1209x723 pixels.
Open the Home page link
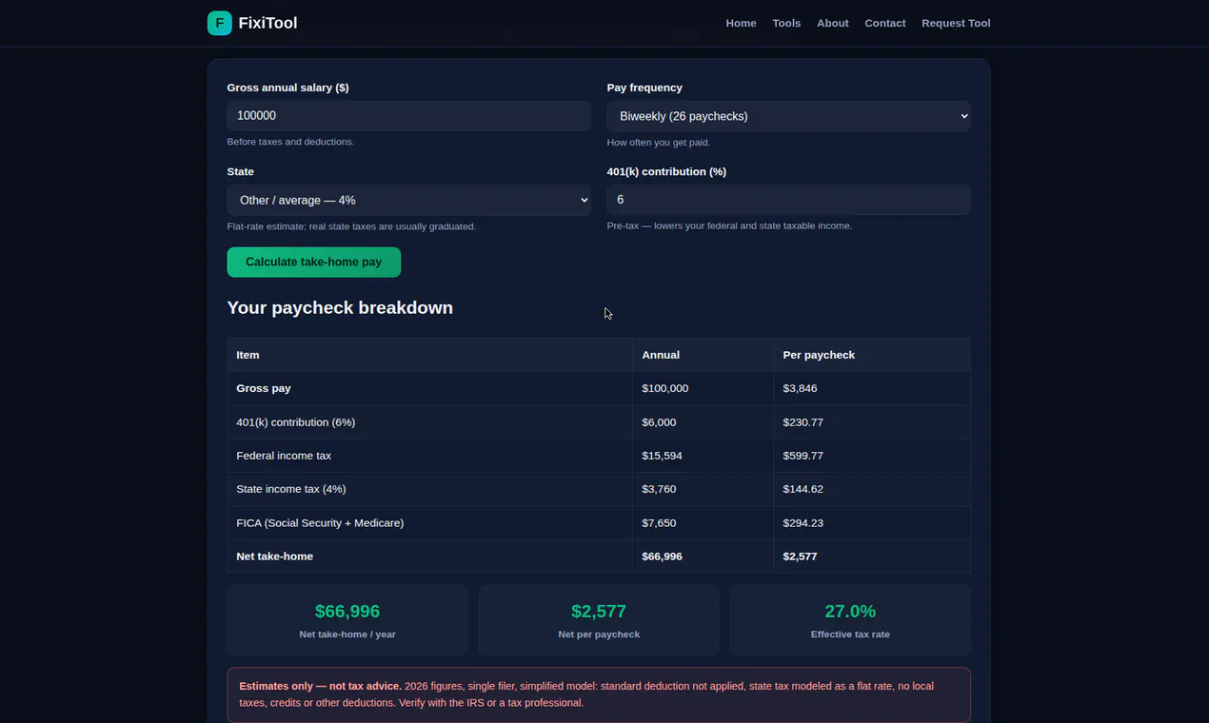coord(741,23)
